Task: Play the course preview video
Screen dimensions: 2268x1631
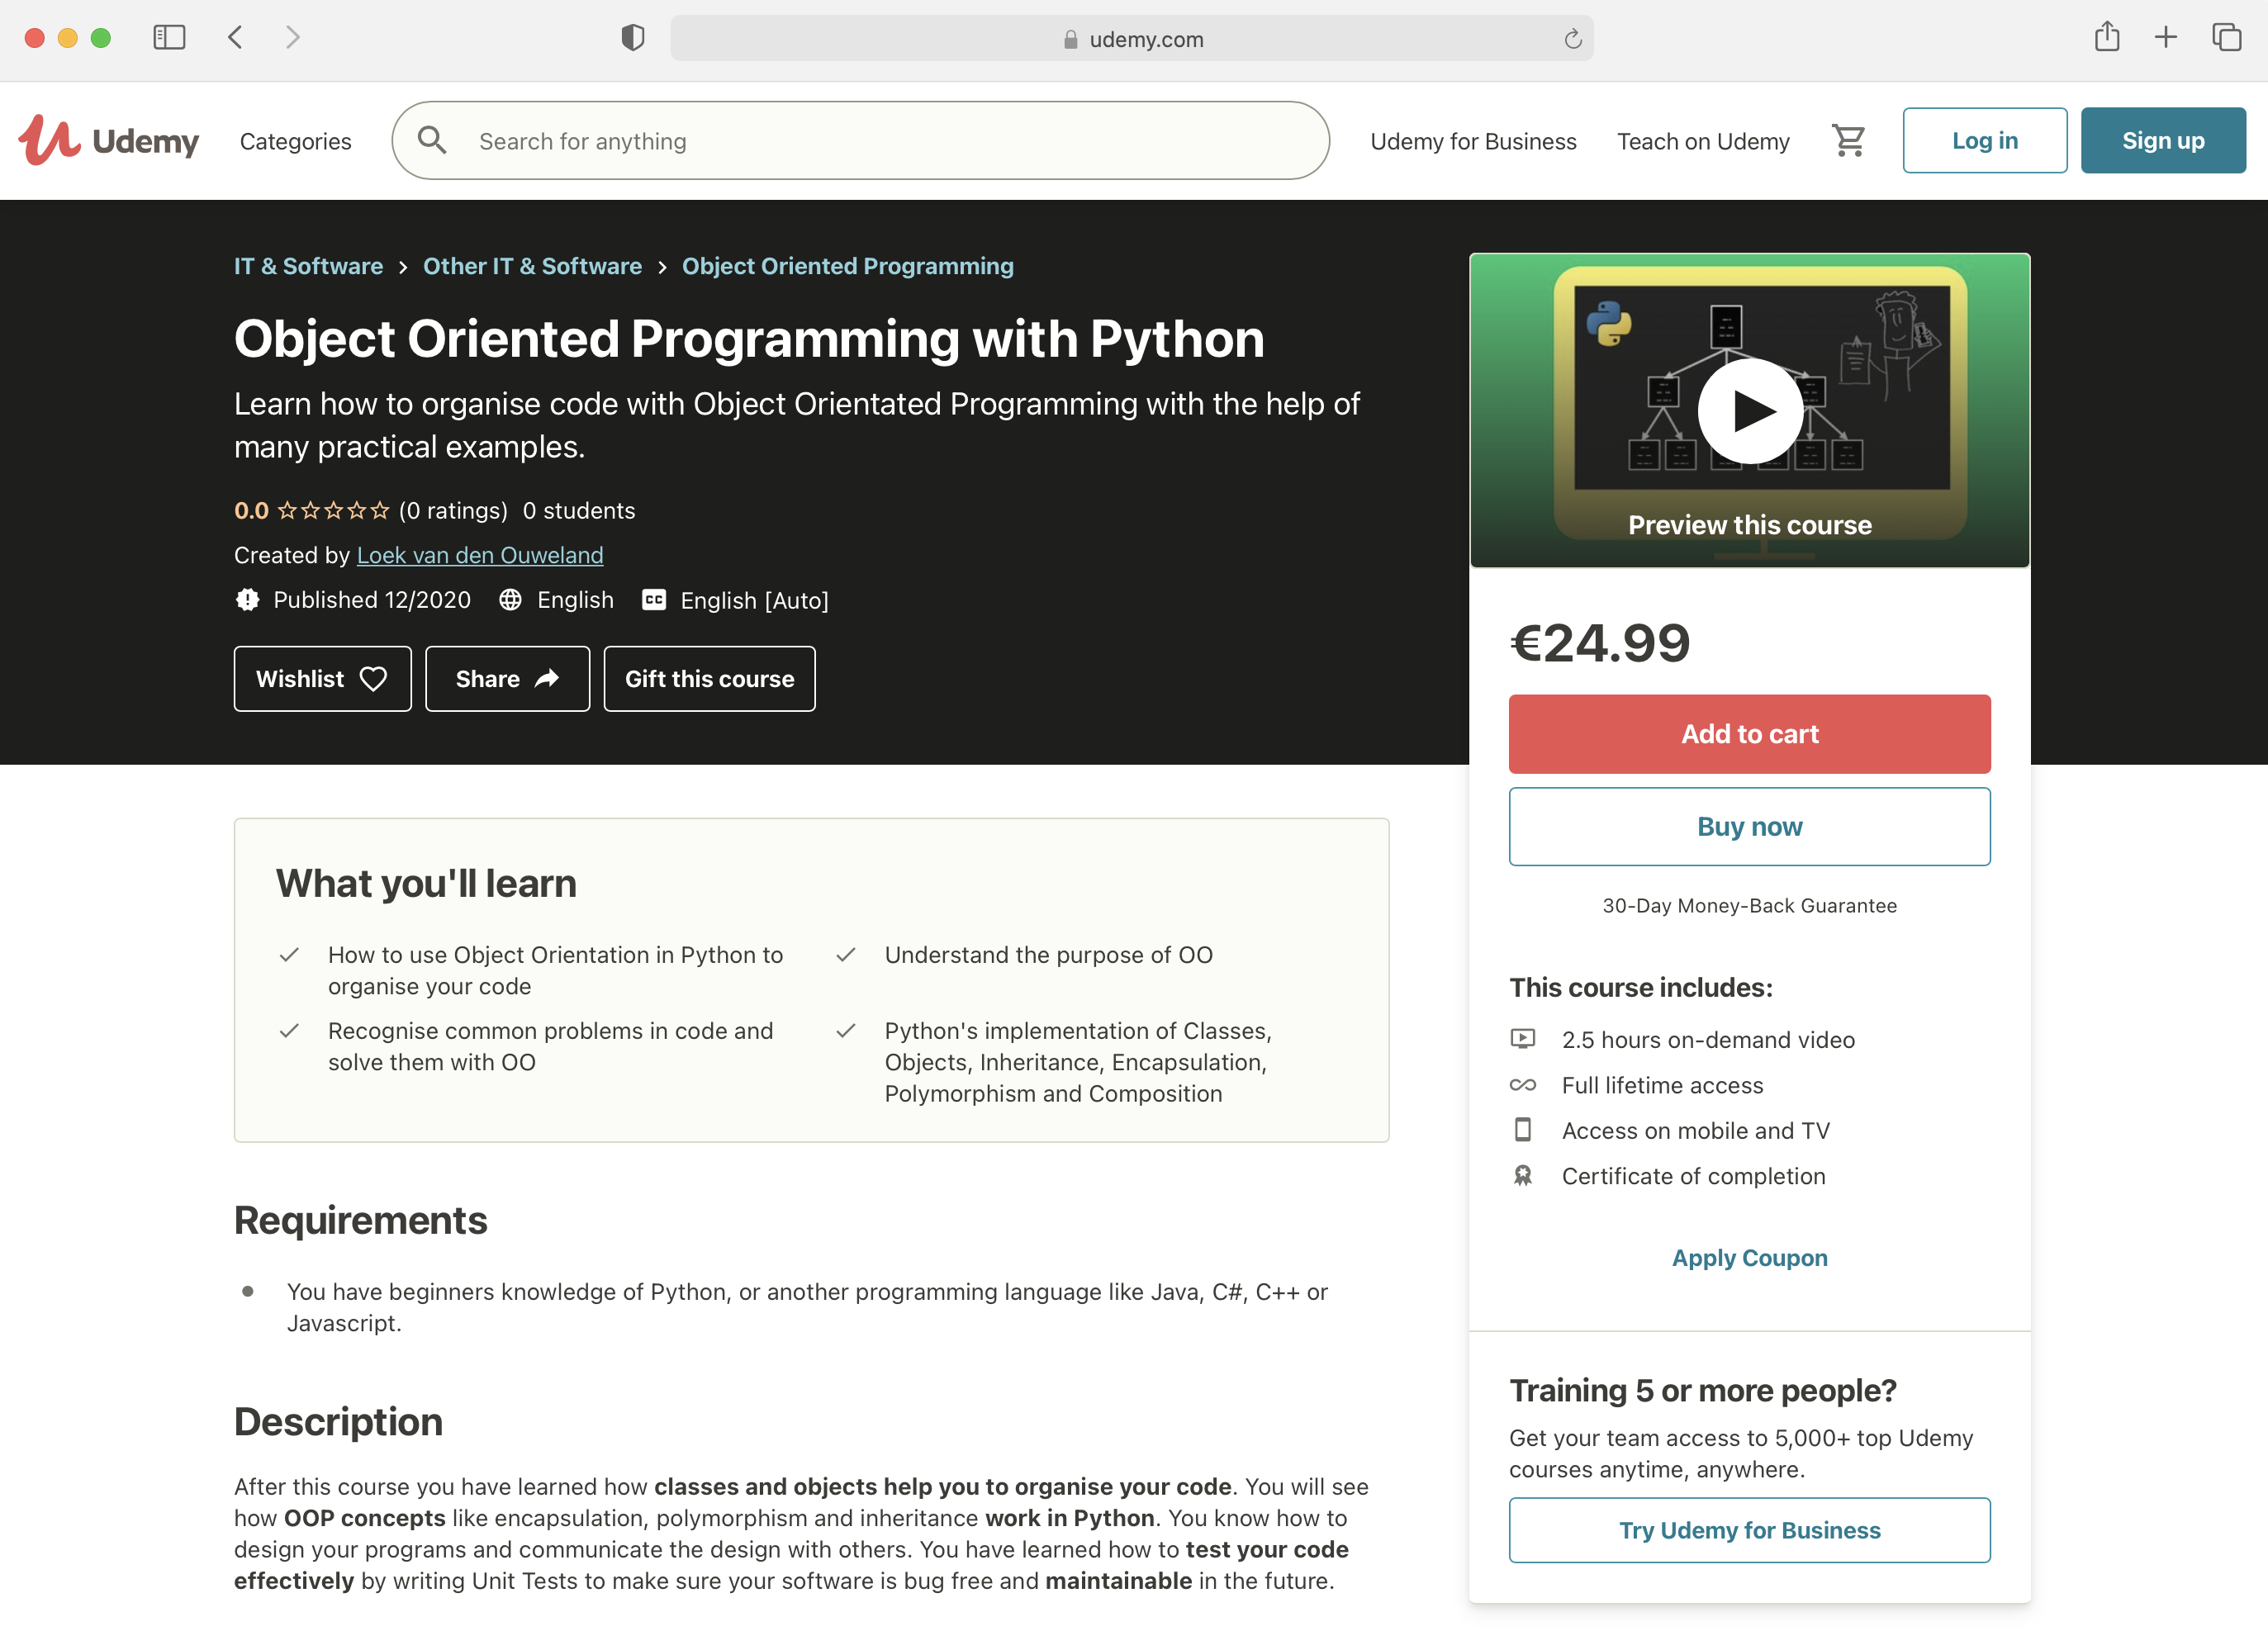Action: click(1750, 411)
